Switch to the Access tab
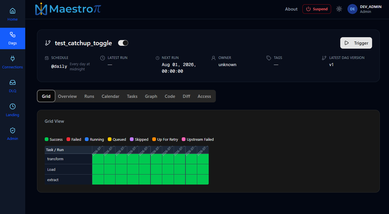This screenshot has width=389, height=214. pos(204,96)
